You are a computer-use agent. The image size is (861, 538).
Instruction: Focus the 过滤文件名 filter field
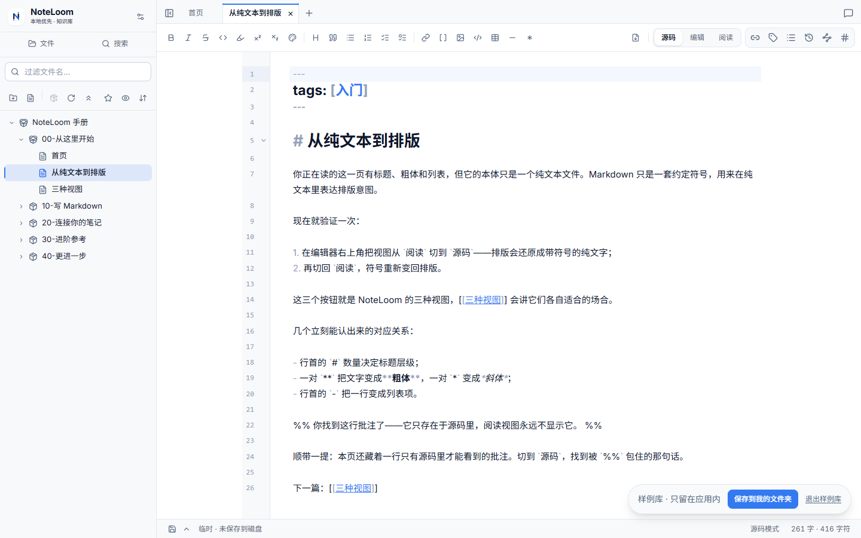[x=78, y=72]
